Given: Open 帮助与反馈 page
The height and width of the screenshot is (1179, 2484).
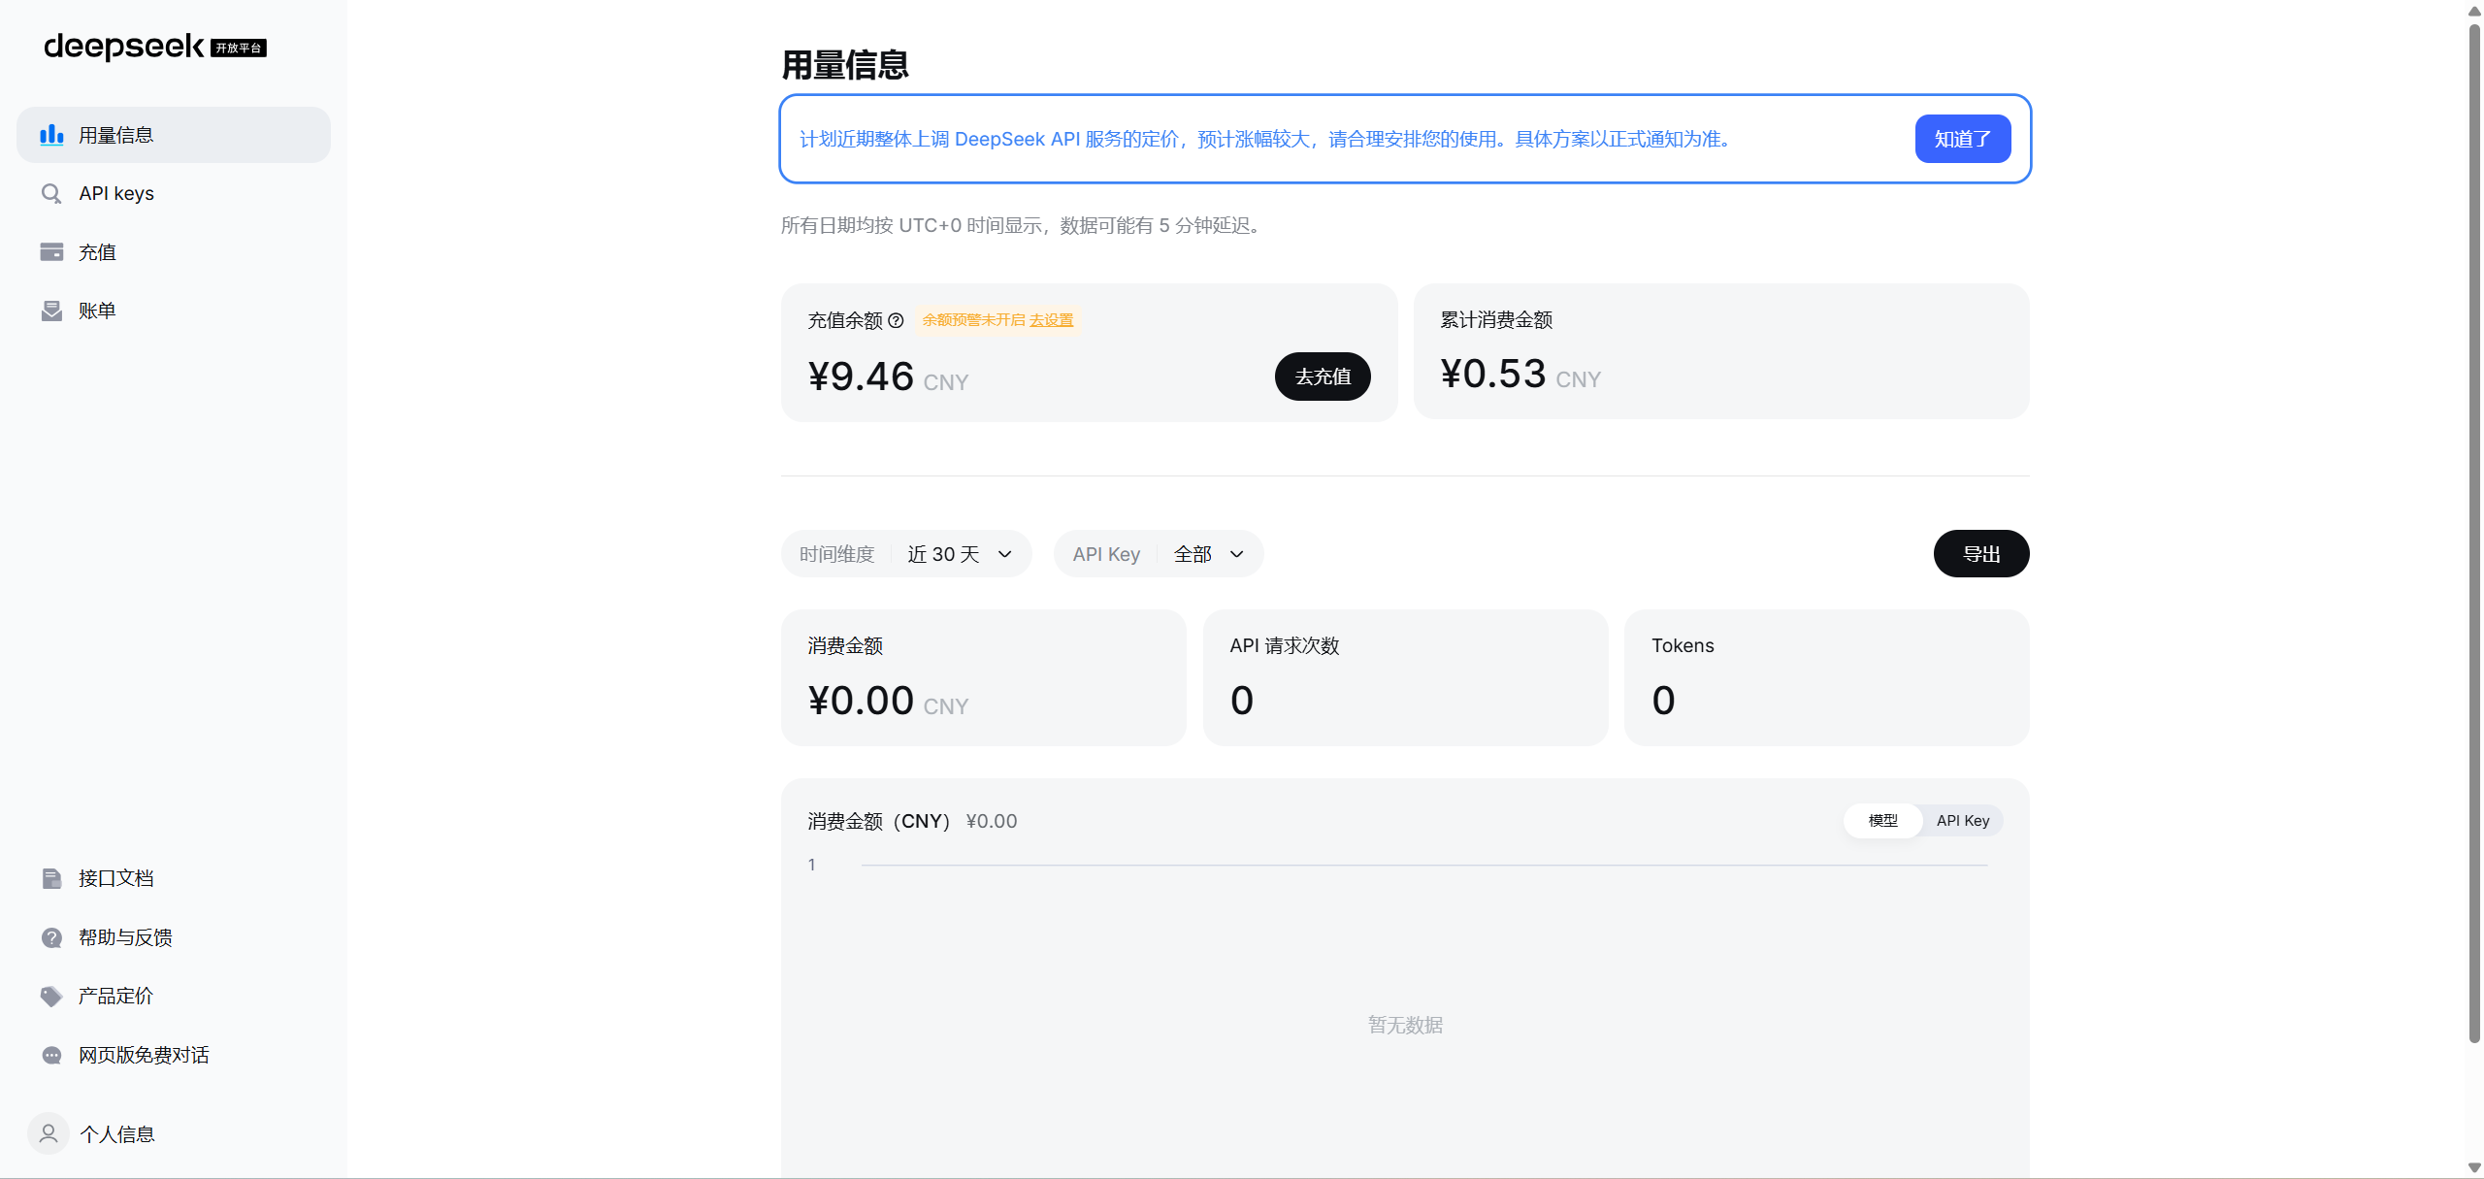Looking at the screenshot, I should pyautogui.click(x=174, y=937).
